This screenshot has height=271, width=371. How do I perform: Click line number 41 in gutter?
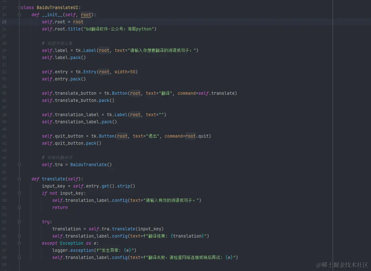point(4,136)
